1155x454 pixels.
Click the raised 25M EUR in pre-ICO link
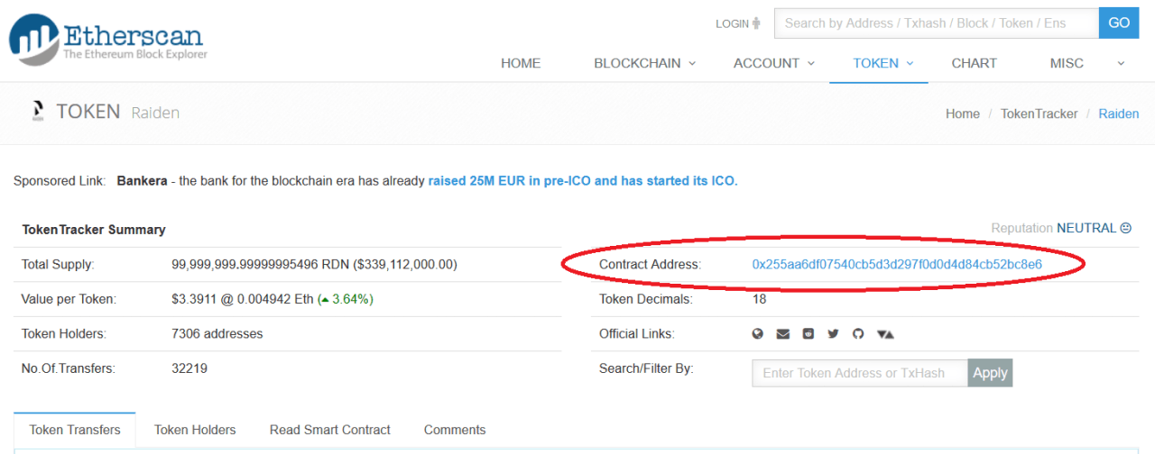point(582,181)
